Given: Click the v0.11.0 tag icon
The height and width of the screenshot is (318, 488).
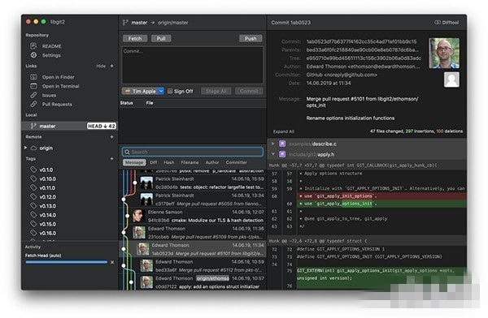Looking at the screenshot, I should point(33,187).
